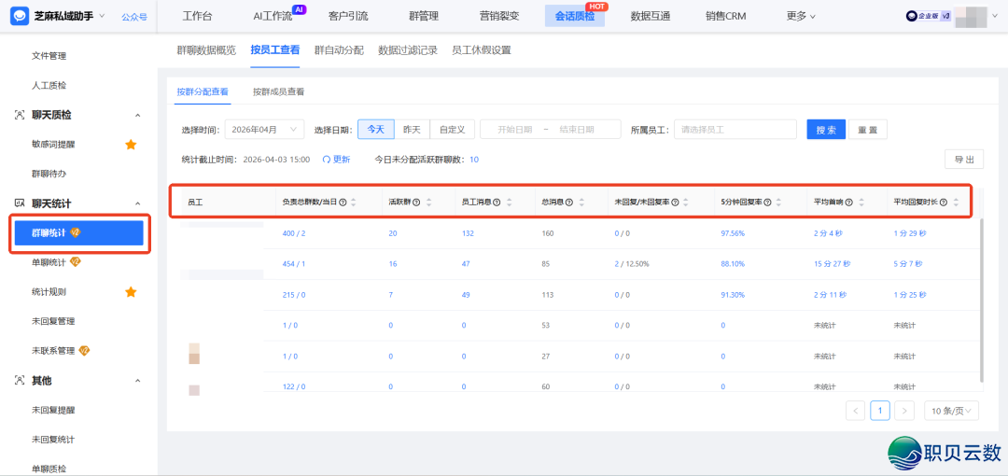Switch to 群聊数据概览 tab
Image resolution: width=1008 pixels, height=476 pixels.
point(206,50)
